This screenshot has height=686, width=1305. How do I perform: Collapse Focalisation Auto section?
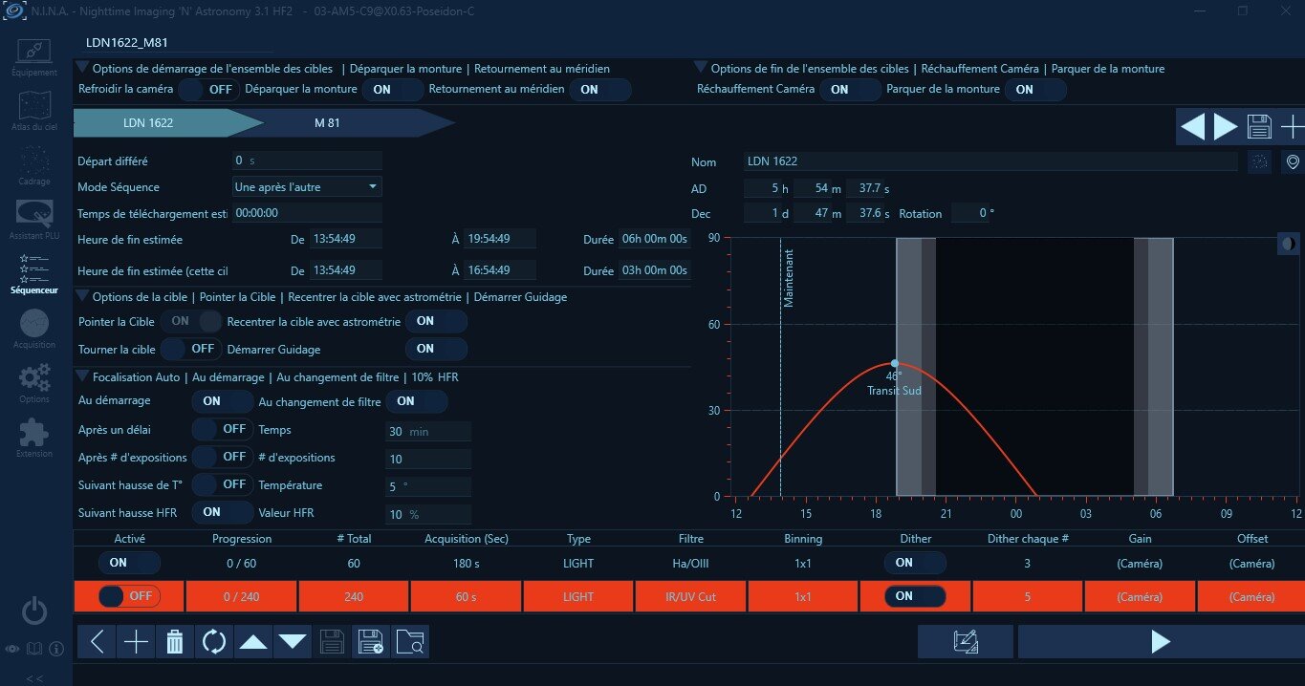click(83, 377)
